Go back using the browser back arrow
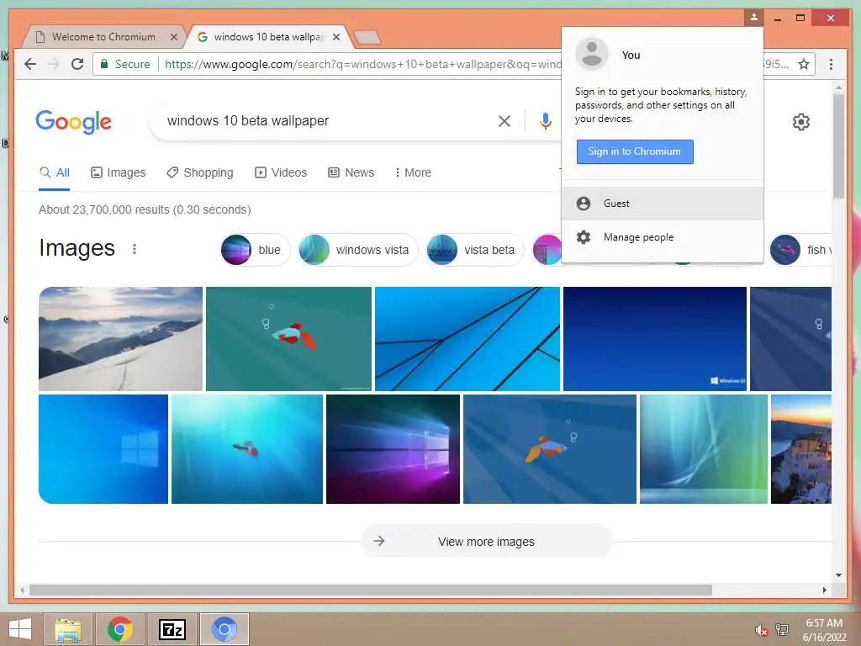861x646 pixels. [30, 64]
